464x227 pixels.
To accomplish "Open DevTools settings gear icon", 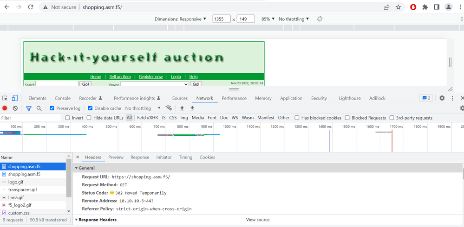I will point(442,98).
